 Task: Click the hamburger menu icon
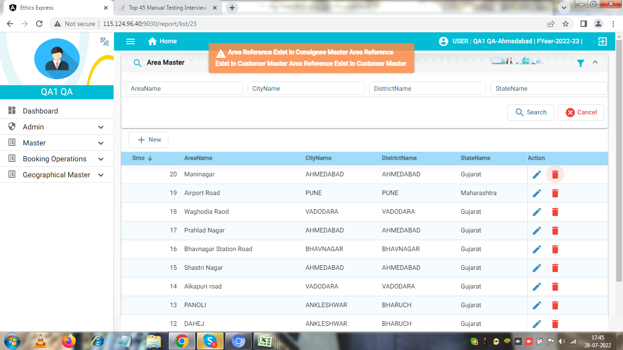(130, 41)
